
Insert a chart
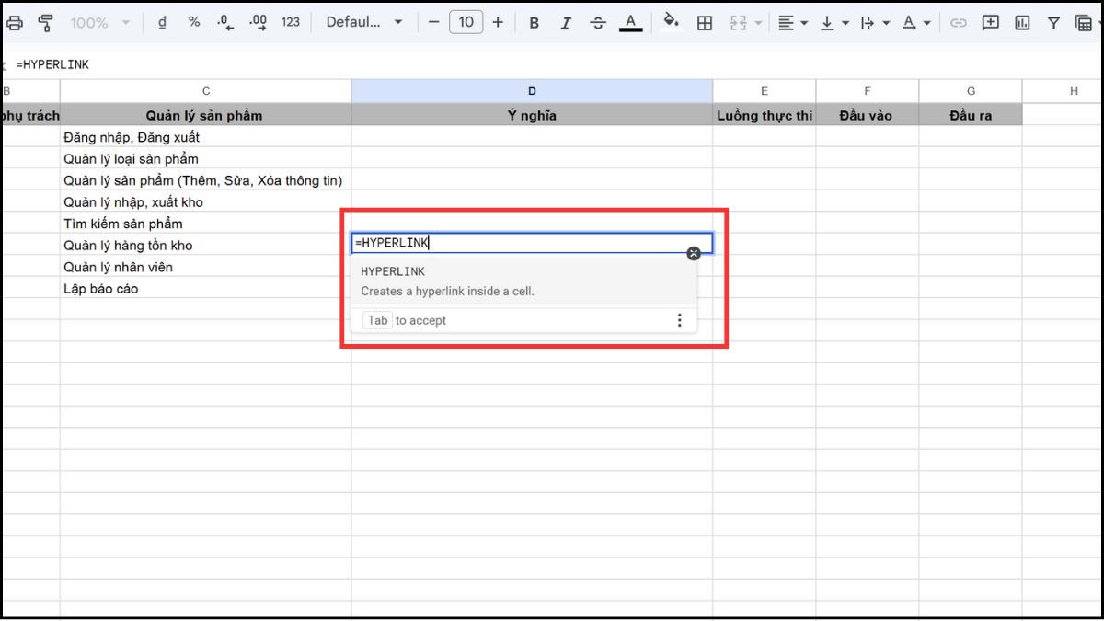[x=1023, y=21]
